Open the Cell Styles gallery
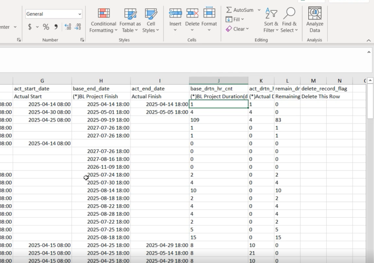The image size is (374, 263). coord(151,20)
